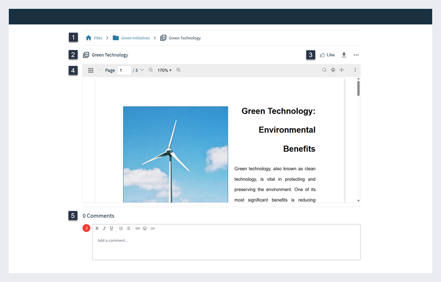Click the Green Technology: Environmental Benefits heading

[x=278, y=130]
